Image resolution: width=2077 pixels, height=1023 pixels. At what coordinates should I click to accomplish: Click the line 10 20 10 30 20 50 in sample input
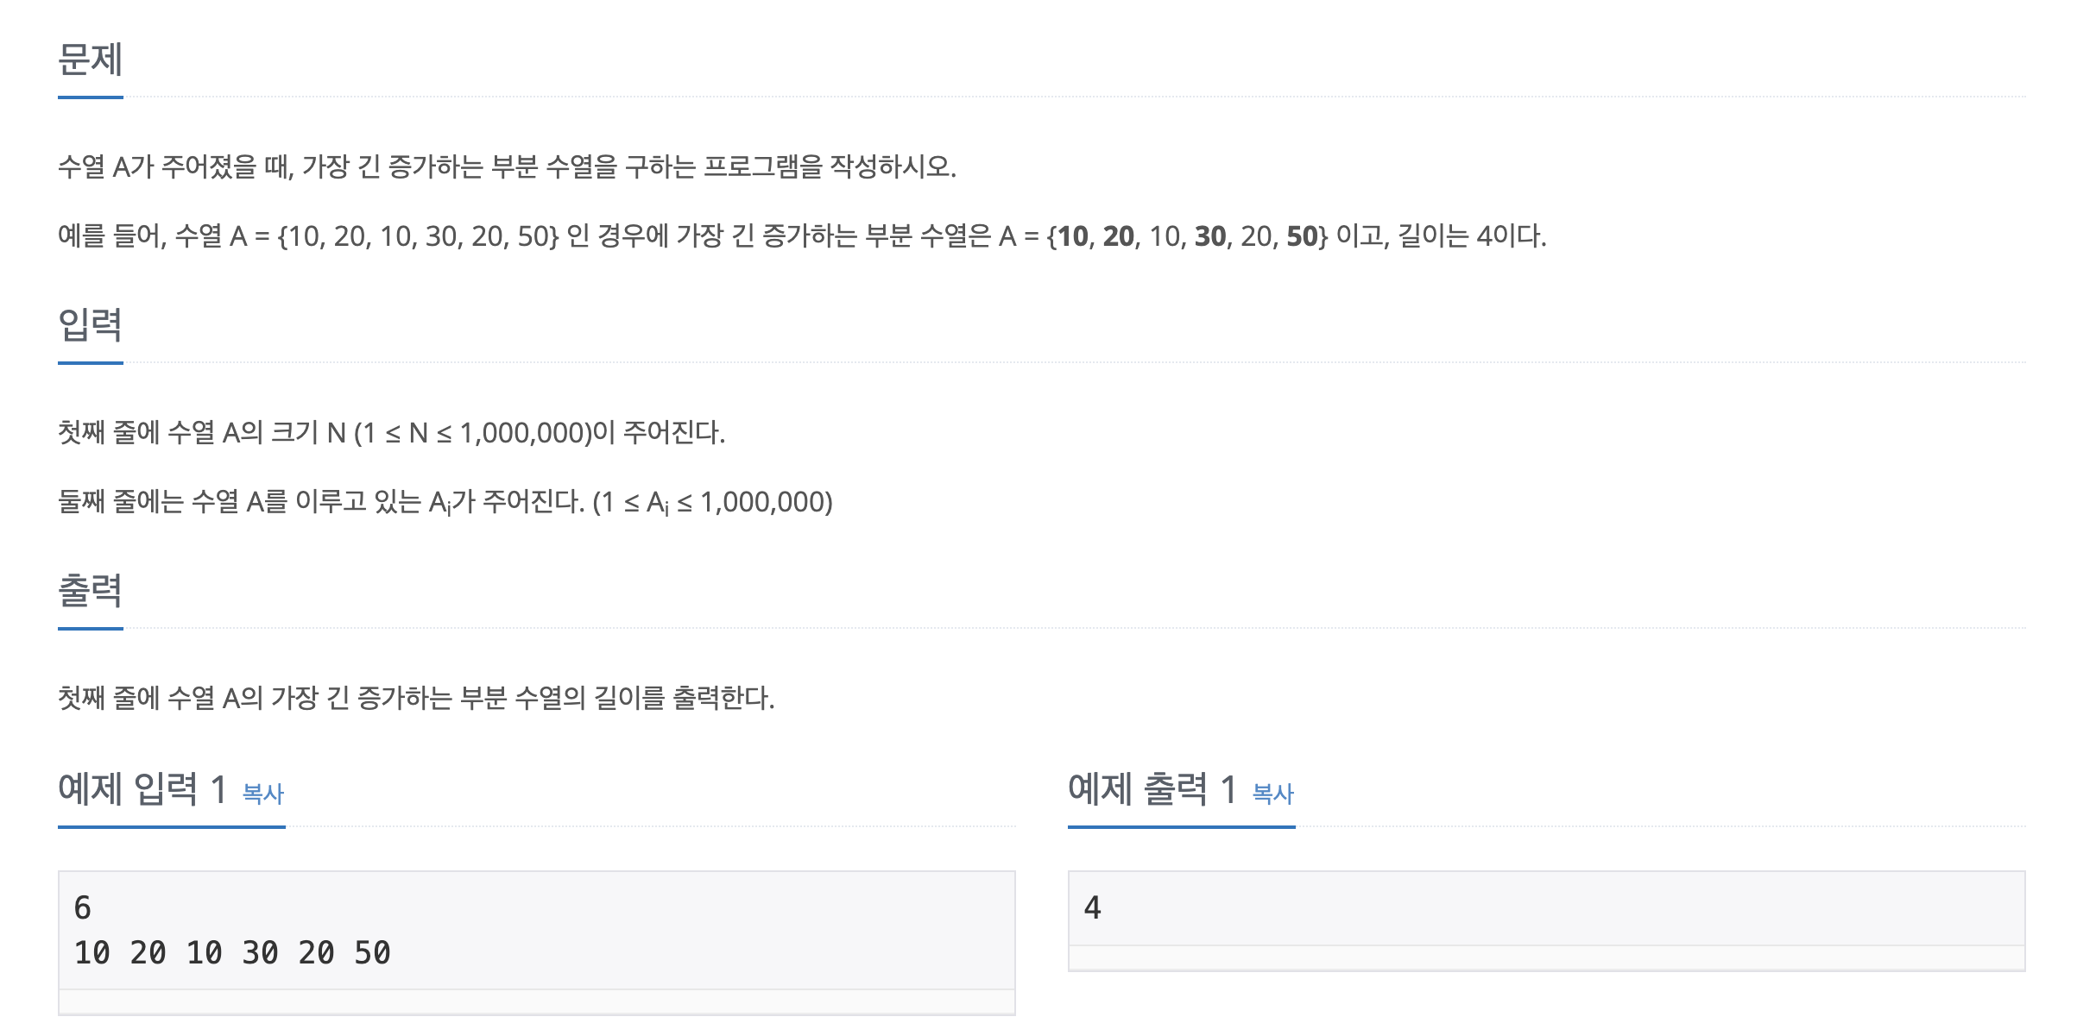(232, 953)
